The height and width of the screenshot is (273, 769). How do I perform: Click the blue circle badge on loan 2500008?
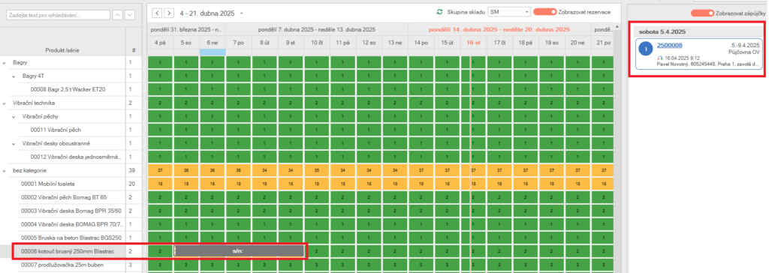coord(646,49)
